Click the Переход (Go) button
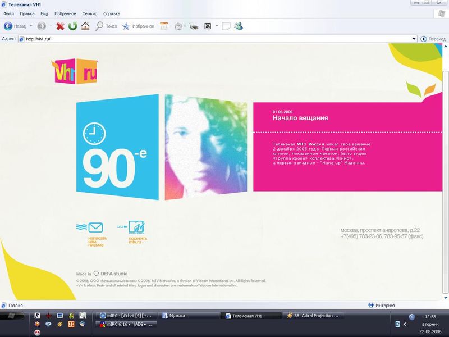Viewport: 449px width, 337px height. point(433,39)
